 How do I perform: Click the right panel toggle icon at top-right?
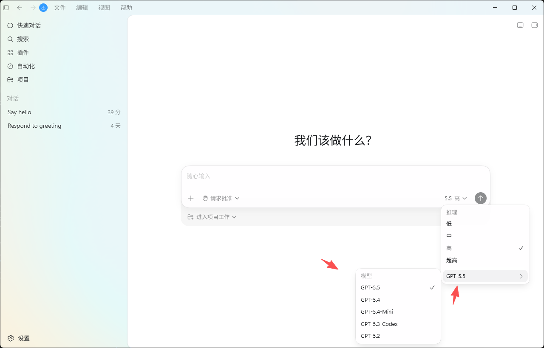535,25
